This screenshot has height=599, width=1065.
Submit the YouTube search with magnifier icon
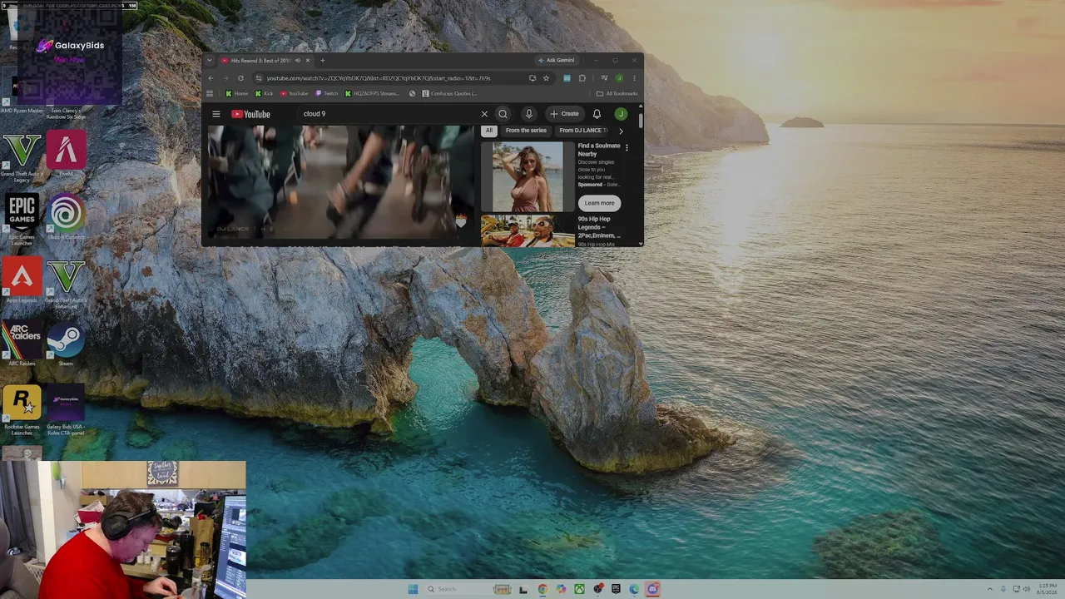click(x=503, y=114)
